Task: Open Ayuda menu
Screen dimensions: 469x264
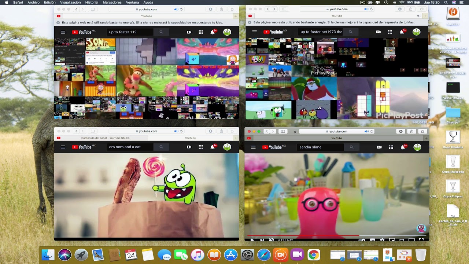Action: click(x=148, y=3)
